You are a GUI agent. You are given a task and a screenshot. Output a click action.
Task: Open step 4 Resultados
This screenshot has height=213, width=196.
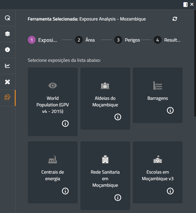pos(167,40)
